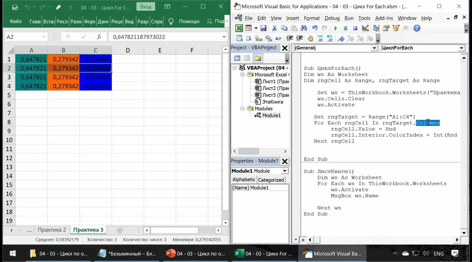Viewport: 472px width, 262px height.
Task: Click the Copy icon in VBA toolbar
Action: (x=284, y=28)
